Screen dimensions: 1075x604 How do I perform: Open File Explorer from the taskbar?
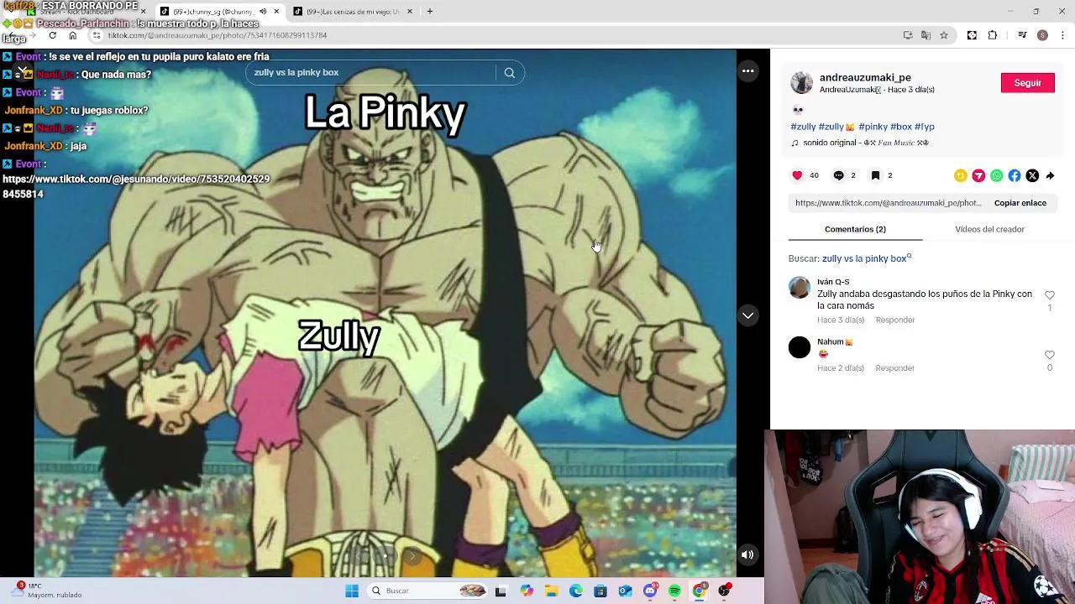551,591
